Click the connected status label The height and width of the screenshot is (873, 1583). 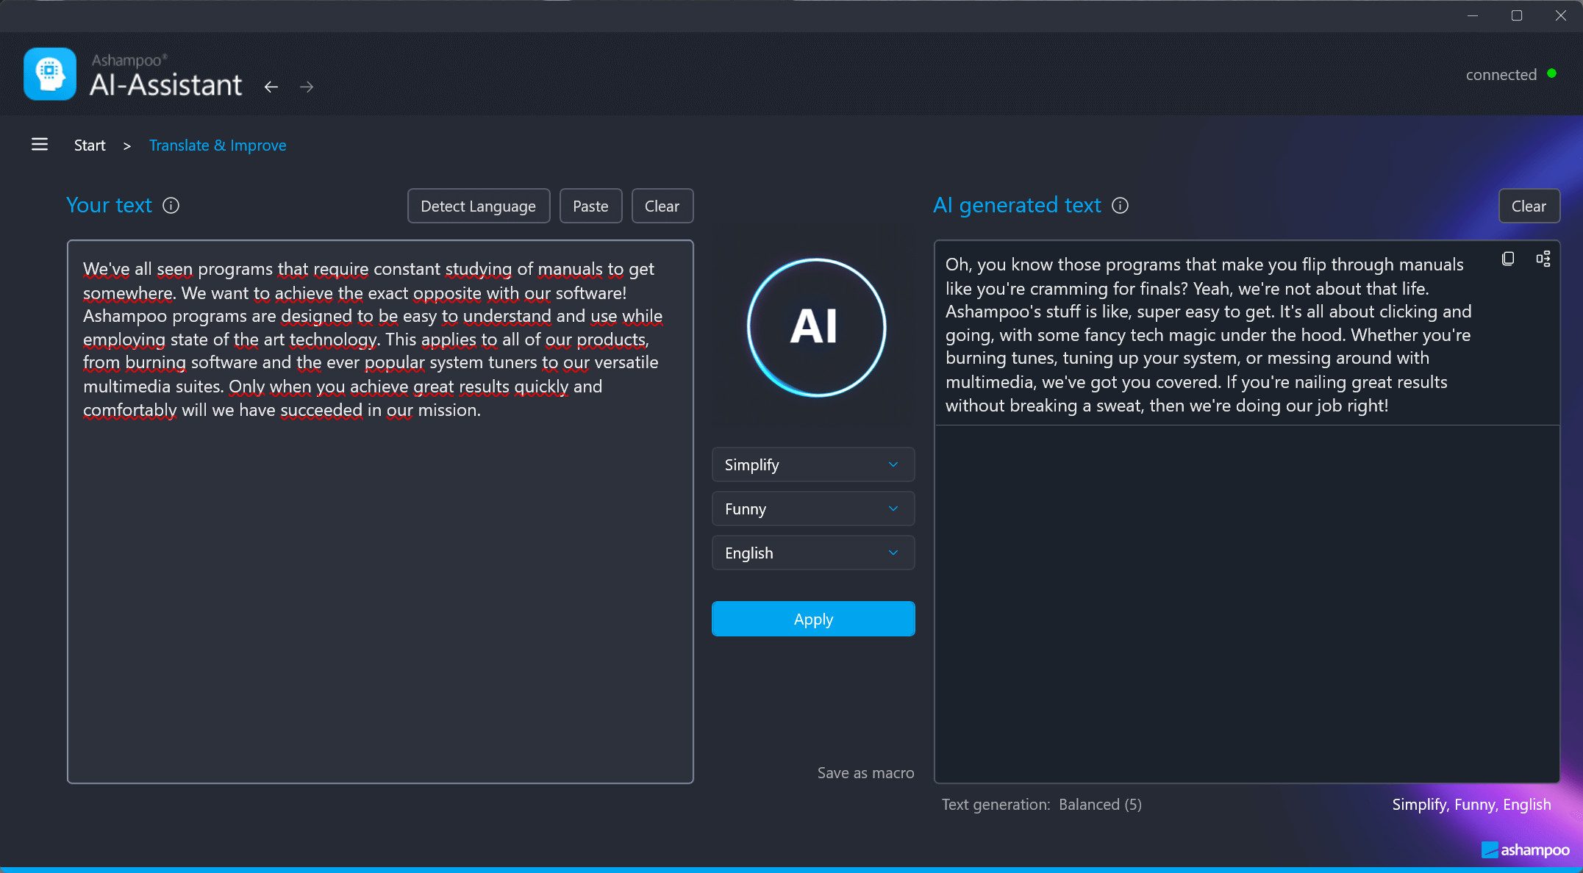1501,74
